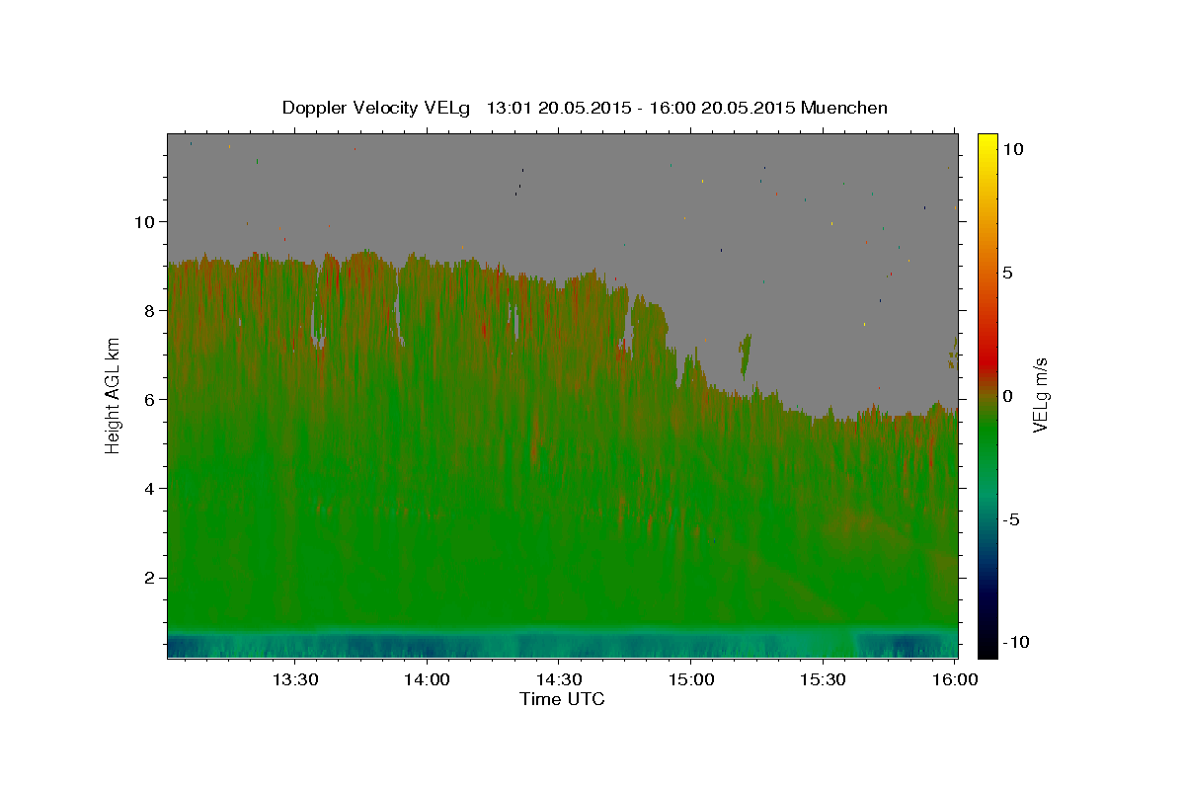1185x790 pixels.
Task: Click the height tick label 8
Action: click(150, 310)
